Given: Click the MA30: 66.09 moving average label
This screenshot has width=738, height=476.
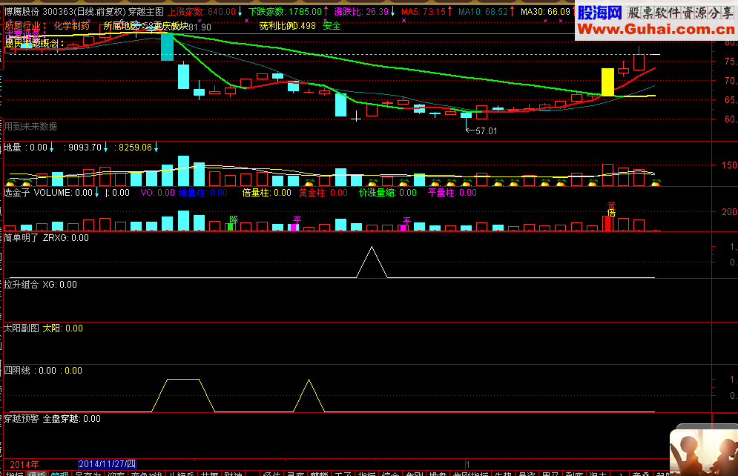Looking at the screenshot, I should [546, 11].
